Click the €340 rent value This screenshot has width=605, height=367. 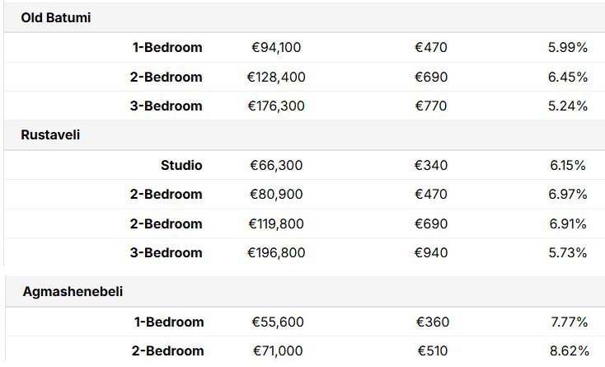[431, 165]
